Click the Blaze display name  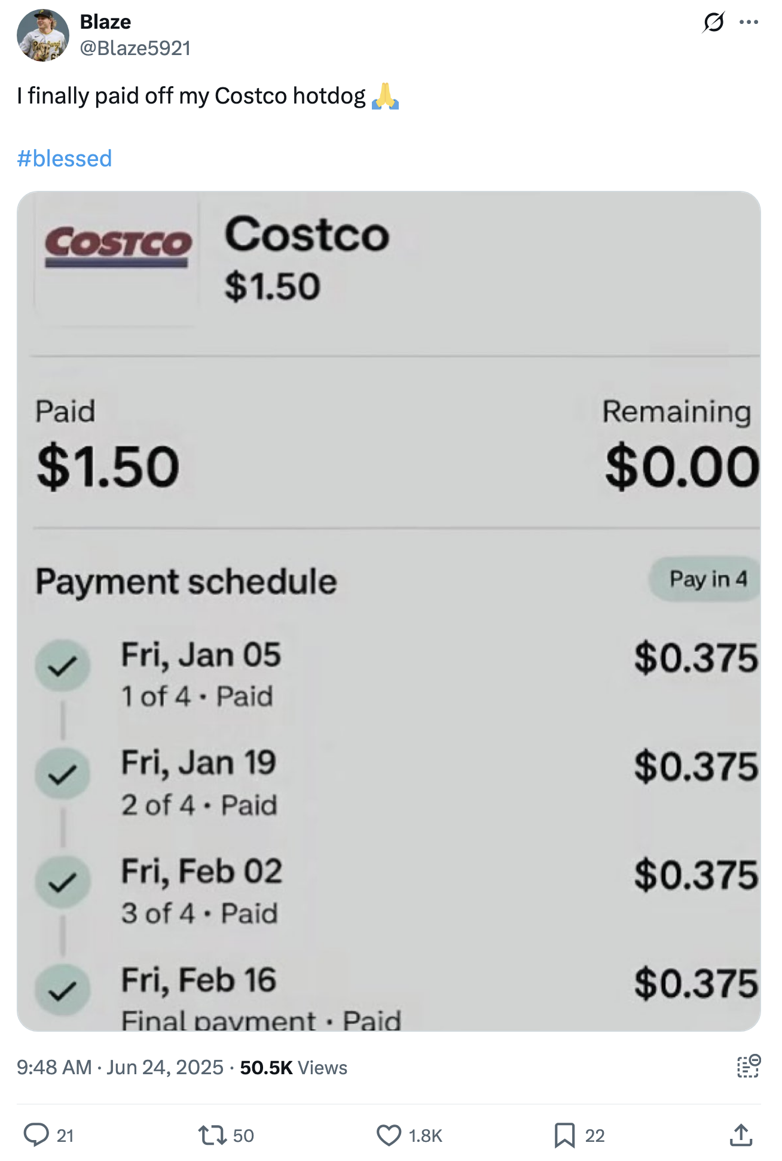pos(105,22)
